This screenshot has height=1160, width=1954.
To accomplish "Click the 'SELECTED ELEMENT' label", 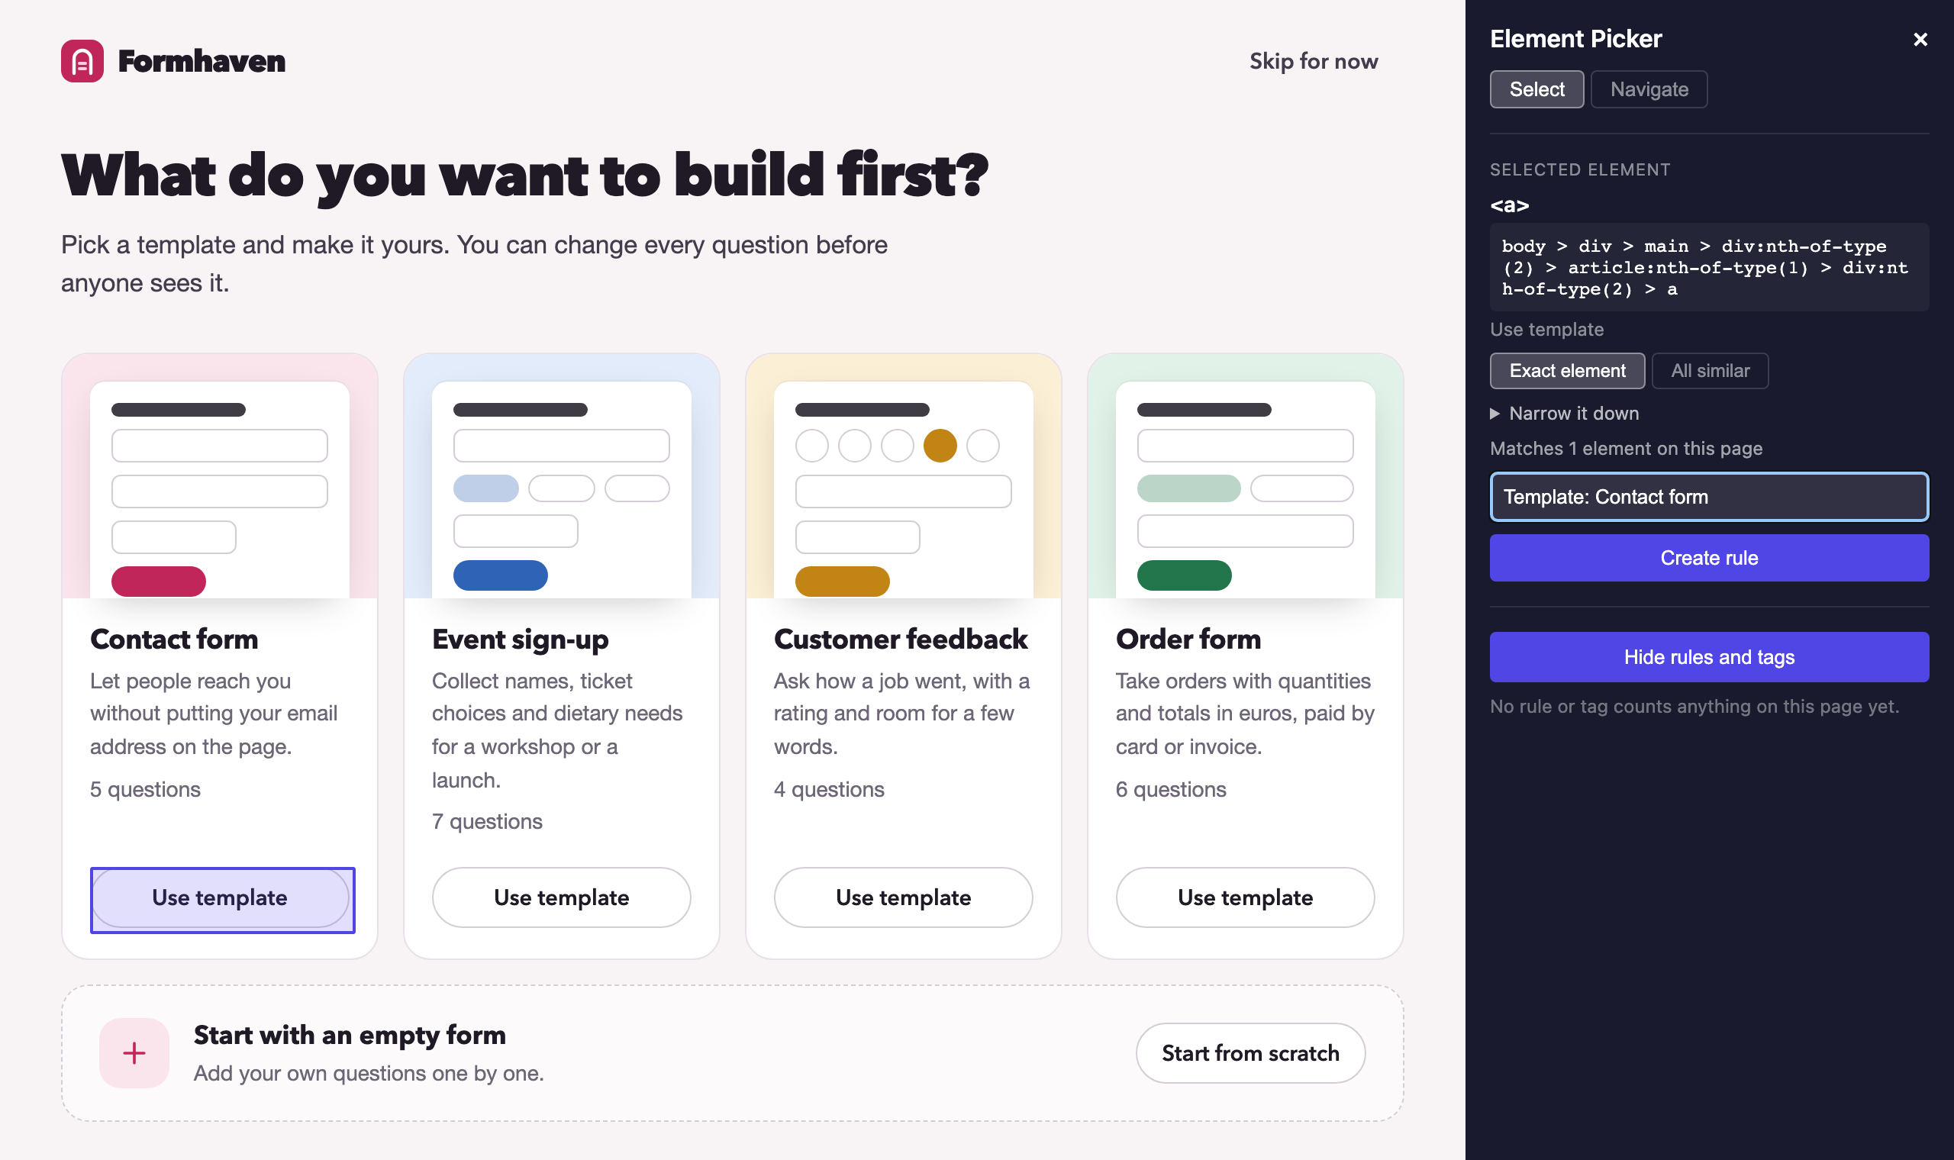I will click(x=1580, y=169).
